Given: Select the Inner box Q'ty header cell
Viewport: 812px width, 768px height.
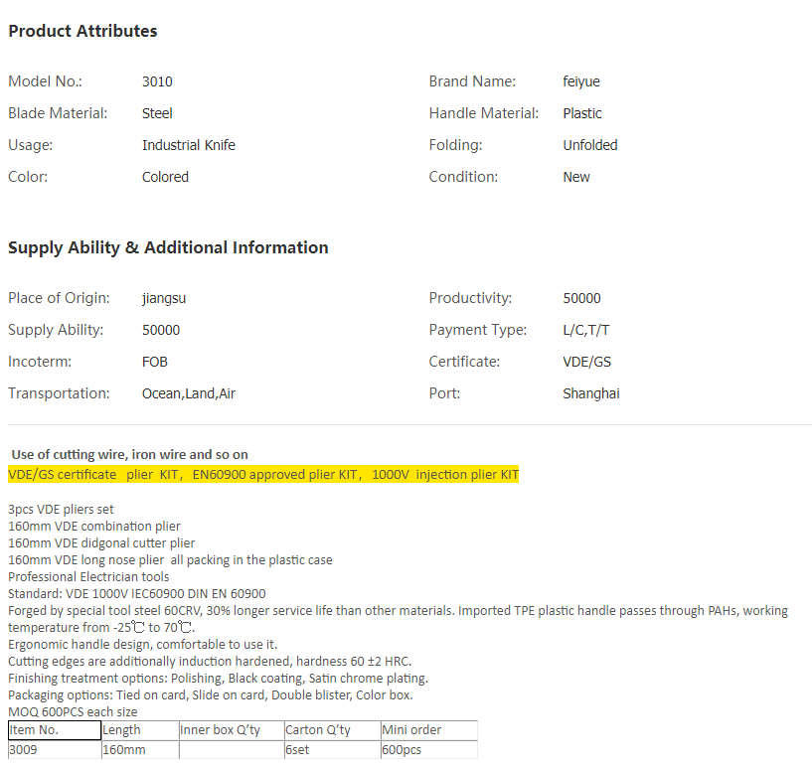Looking at the screenshot, I should point(231,730).
